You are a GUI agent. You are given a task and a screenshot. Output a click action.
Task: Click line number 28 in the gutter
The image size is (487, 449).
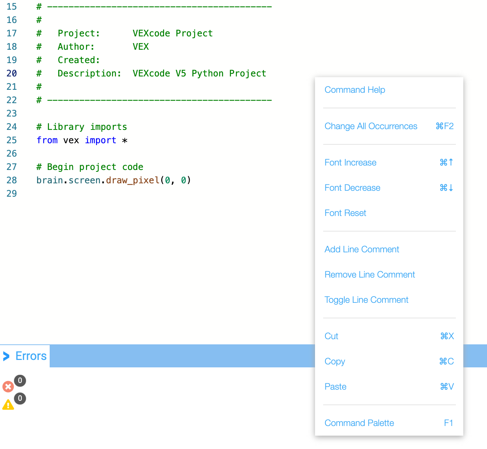[11, 180]
